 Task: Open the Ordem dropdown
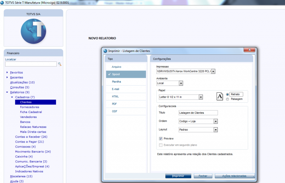click(216, 121)
